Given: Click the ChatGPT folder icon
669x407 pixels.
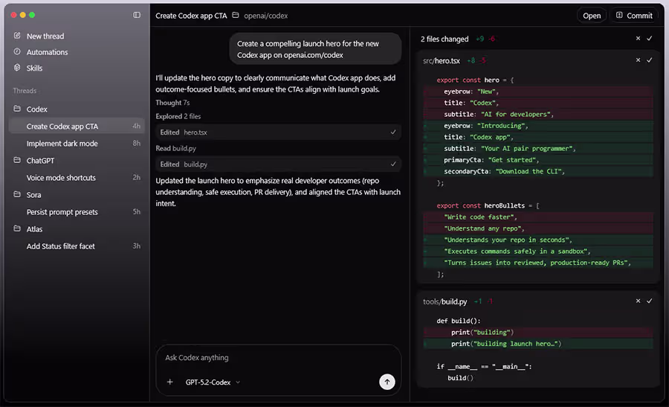Looking at the screenshot, I should click(17, 160).
